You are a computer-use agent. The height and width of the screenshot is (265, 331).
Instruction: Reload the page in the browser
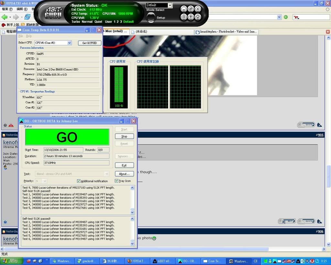[27, 17]
